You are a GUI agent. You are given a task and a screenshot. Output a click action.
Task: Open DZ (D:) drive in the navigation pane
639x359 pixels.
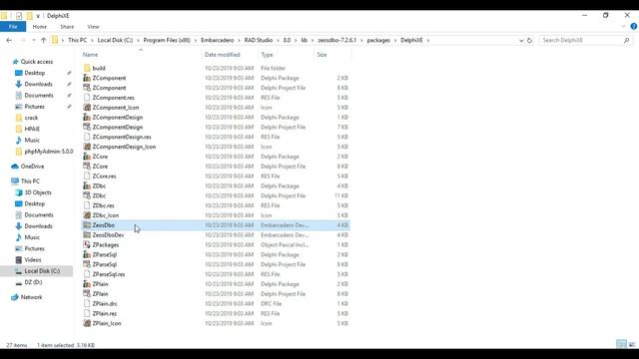(33, 282)
